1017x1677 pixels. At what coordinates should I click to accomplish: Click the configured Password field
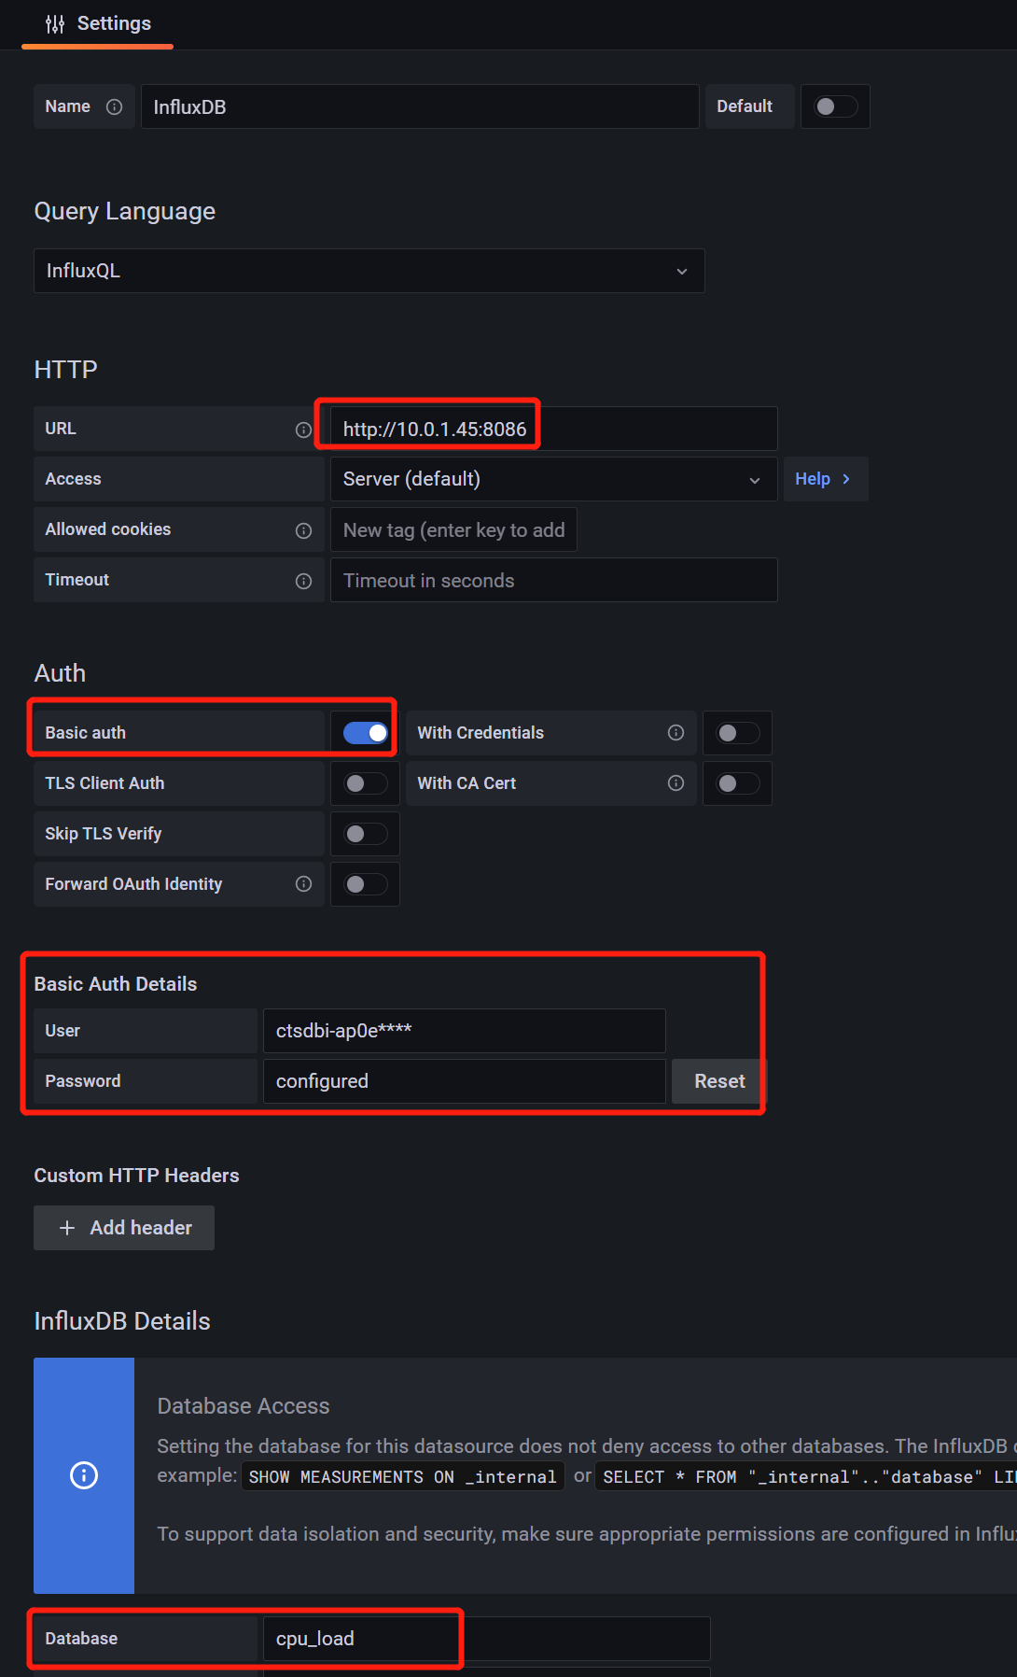464,1081
